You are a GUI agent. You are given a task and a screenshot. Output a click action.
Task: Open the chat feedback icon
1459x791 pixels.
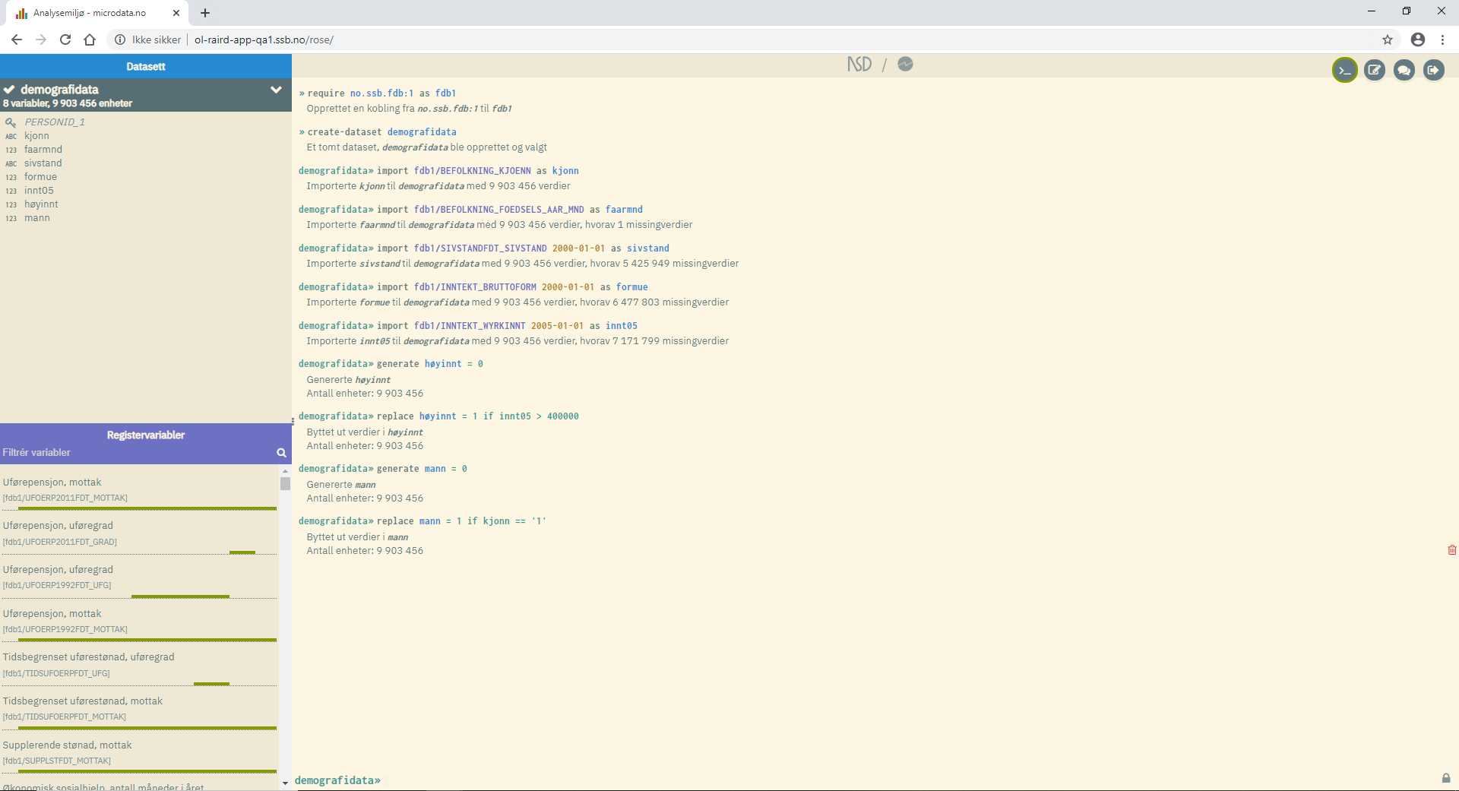(1404, 70)
